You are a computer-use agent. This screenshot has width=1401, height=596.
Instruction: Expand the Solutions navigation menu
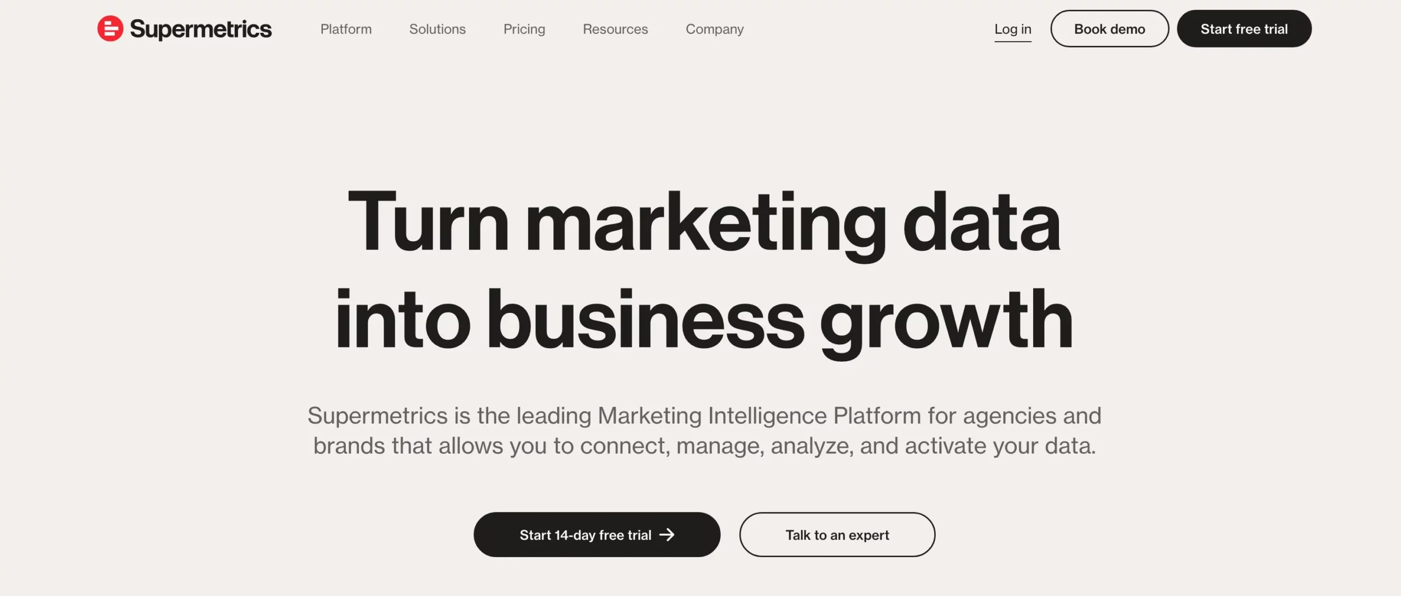pyautogui.click(x=437, y=29)
